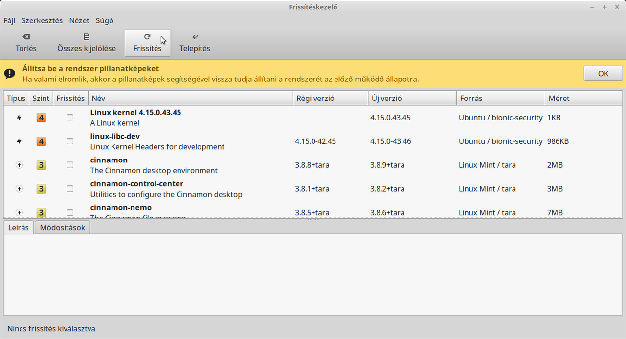Click new version 3.8.9+tara

click(387, 165)
